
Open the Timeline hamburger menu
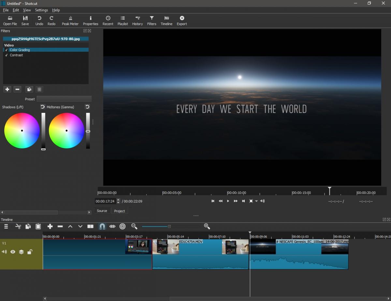(x=6, y=226)
